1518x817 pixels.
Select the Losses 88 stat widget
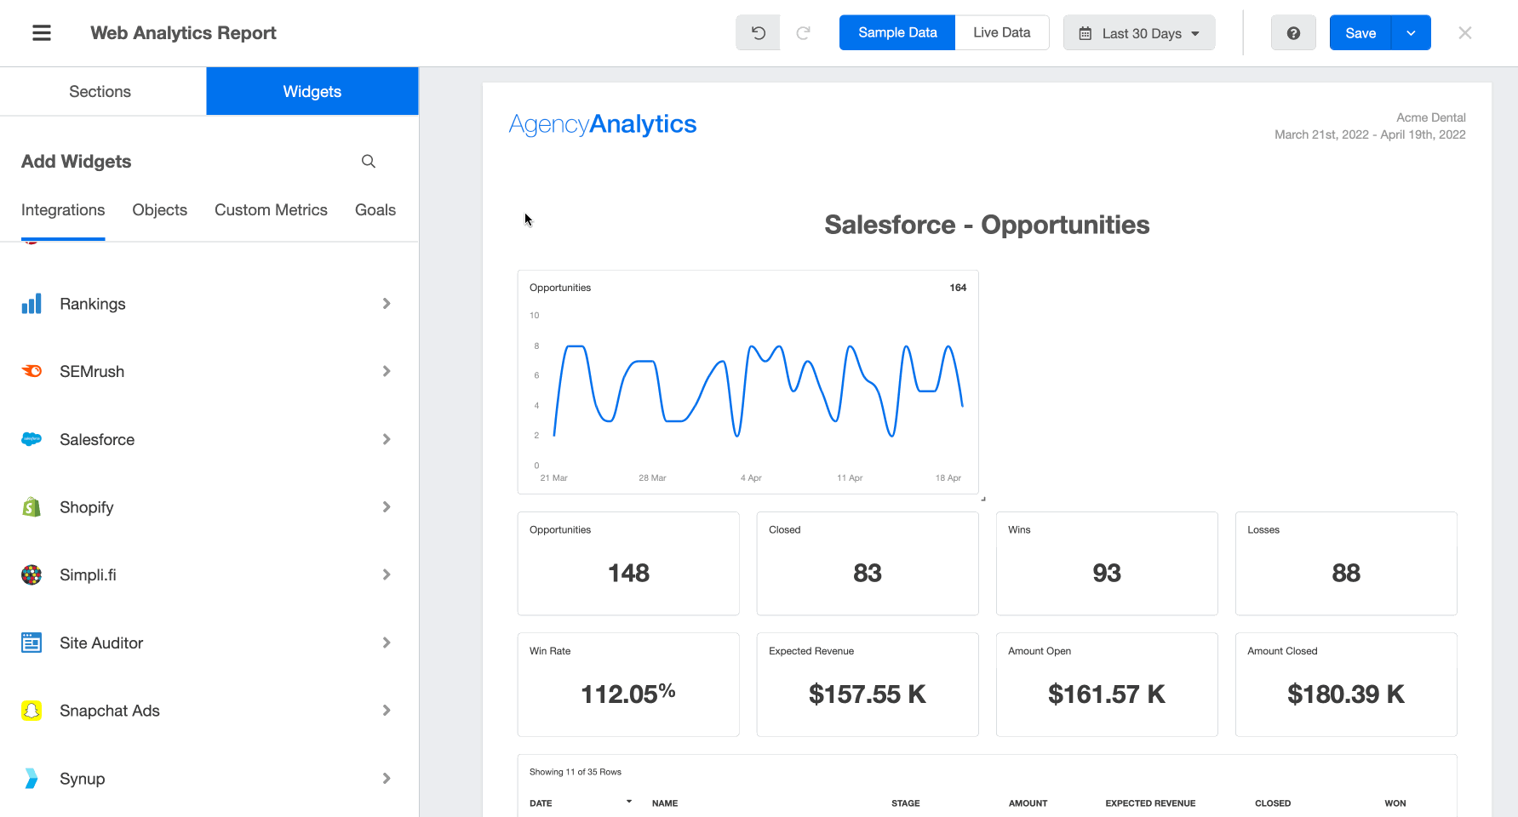tap(1346, 563)
